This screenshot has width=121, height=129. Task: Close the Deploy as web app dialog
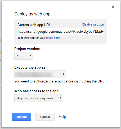click(x=113, y=7)
